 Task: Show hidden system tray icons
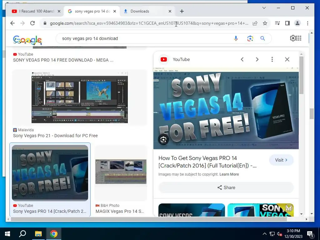[264, 234]
